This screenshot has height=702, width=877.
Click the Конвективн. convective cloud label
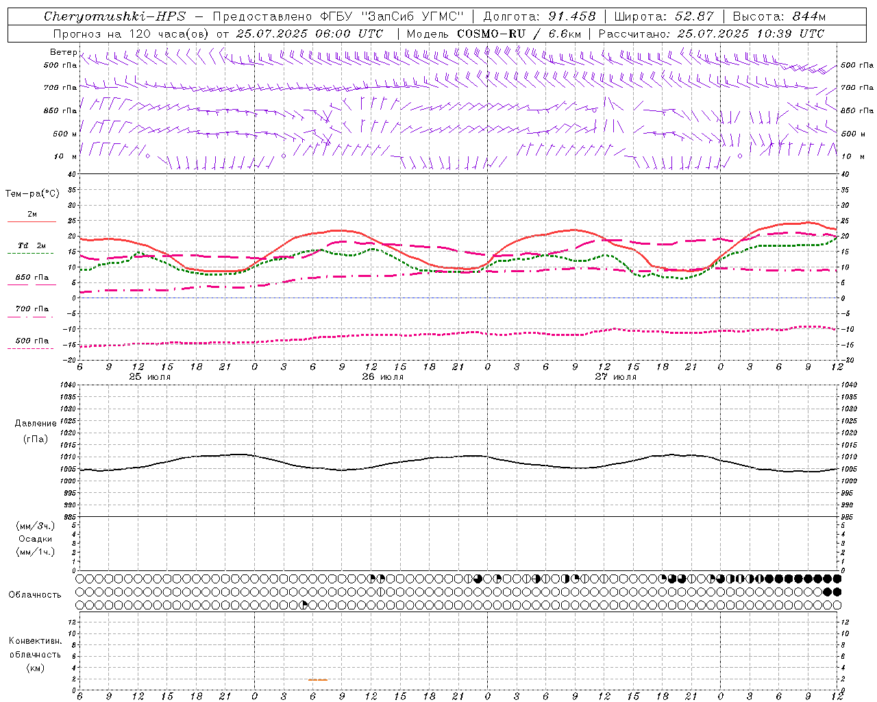tap(35, 641)
